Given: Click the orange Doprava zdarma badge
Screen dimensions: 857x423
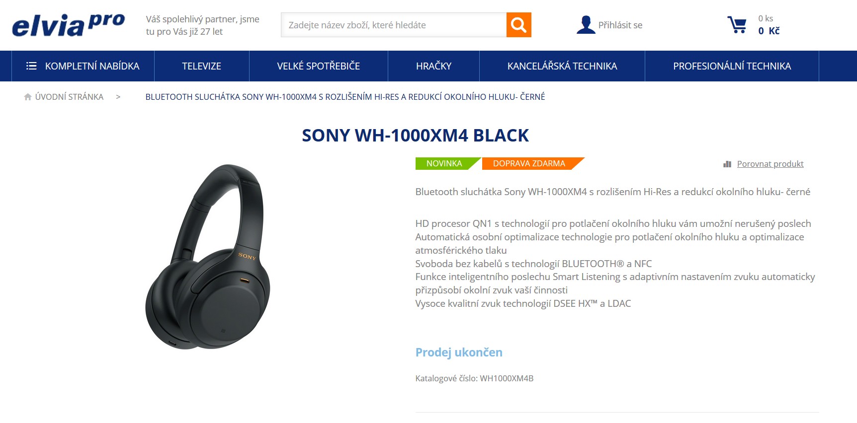Looking at the screenshot, I should pos(532,163).
